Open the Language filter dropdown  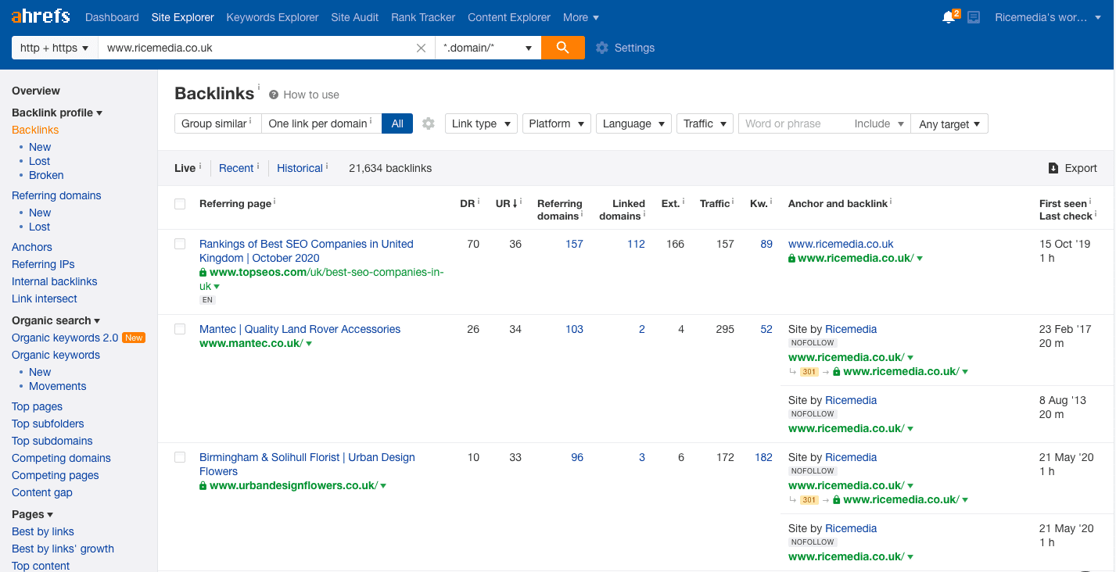click(x=633, y=123)
